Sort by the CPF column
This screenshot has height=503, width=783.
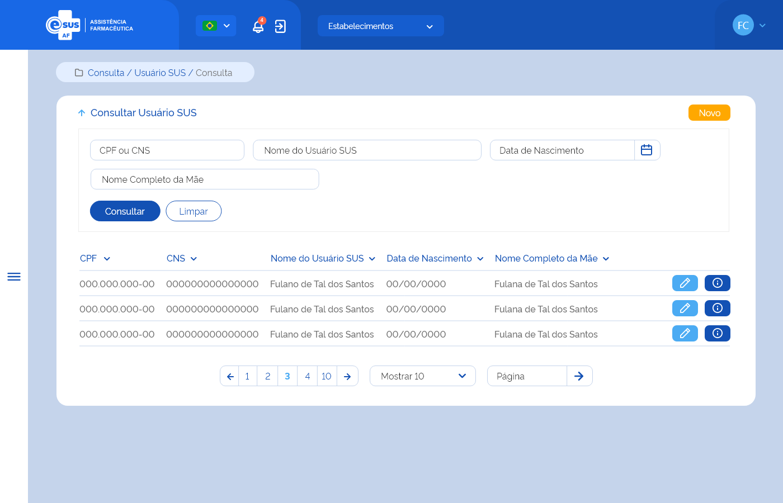coord(95,258)
